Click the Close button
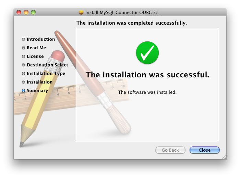This screenshot has height=178, width=240. click(204, 150)
